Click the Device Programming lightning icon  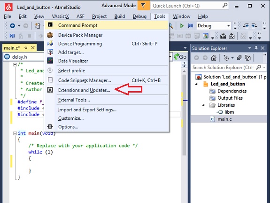tap(50, 43)
